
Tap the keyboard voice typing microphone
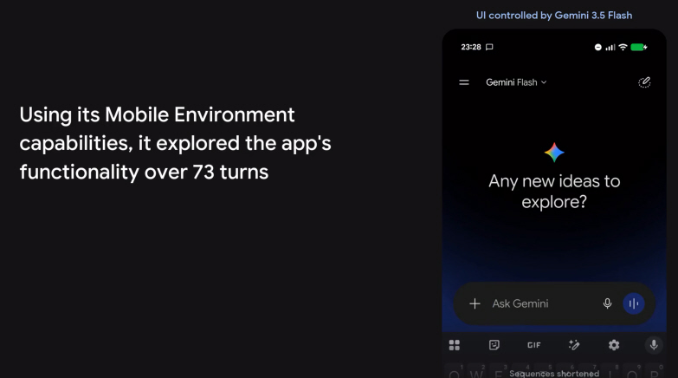point(654,345)
